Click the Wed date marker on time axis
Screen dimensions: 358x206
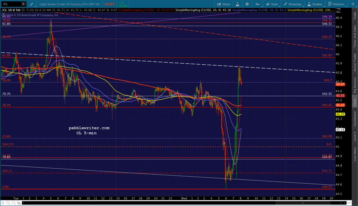[x=184, y=198]
